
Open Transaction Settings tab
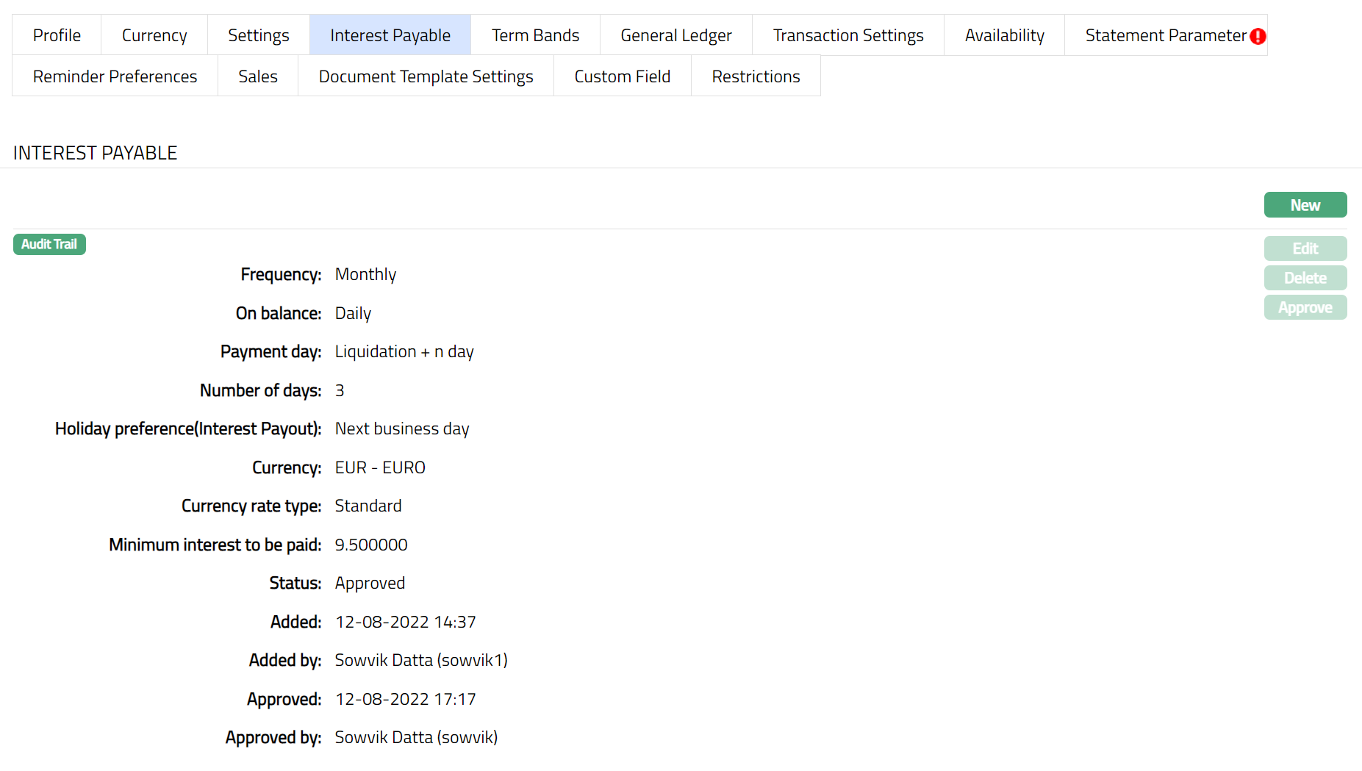click(x=847, y=35)
